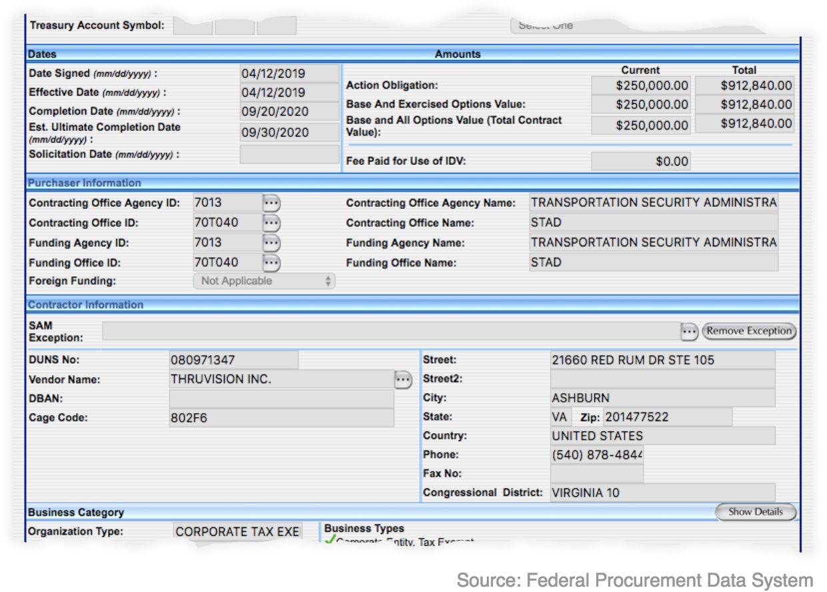Viewport: 827px width, 592px height.
Task: Click the Remove Exception button
Action: (749, 331)
